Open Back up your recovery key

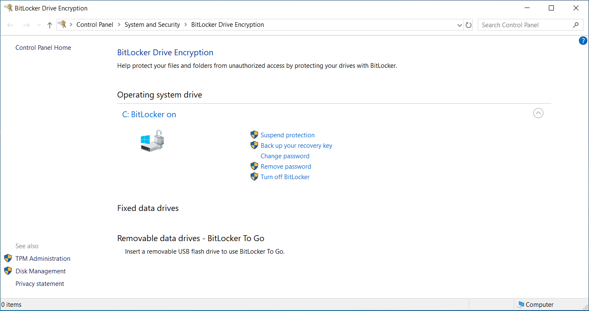tap(296, 146)
